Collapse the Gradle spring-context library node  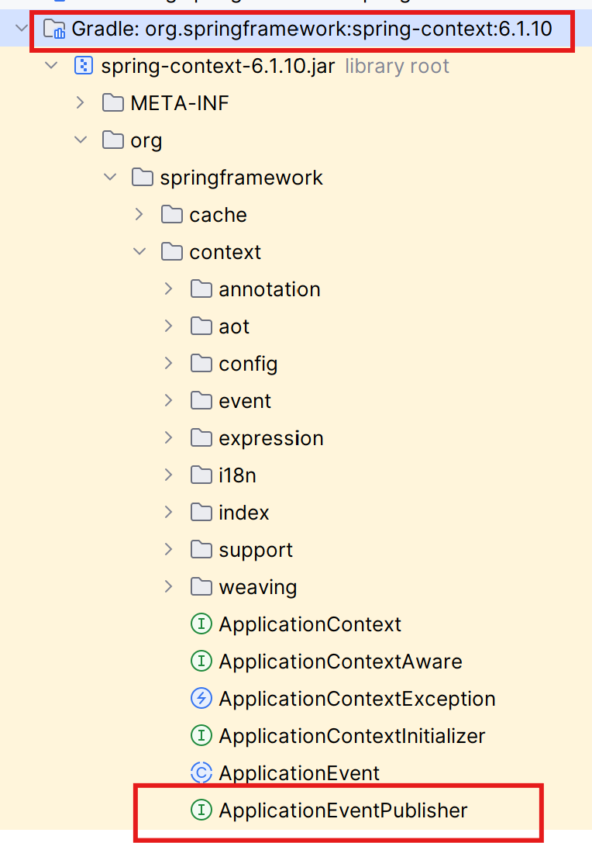[22, 30]
